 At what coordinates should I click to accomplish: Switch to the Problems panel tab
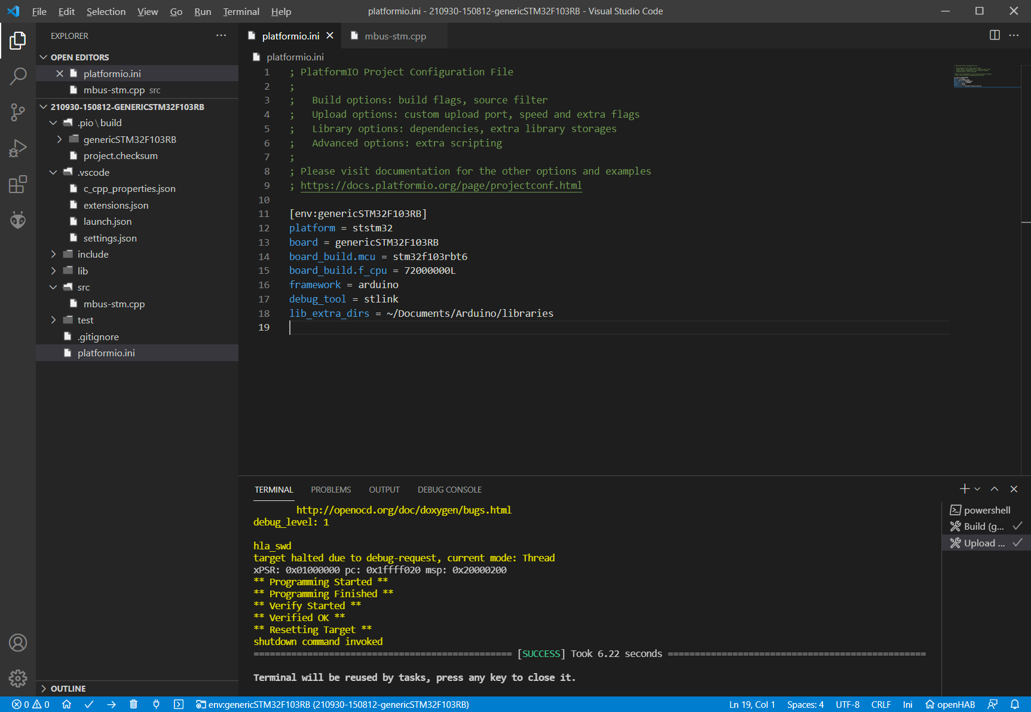coord(331,490)
